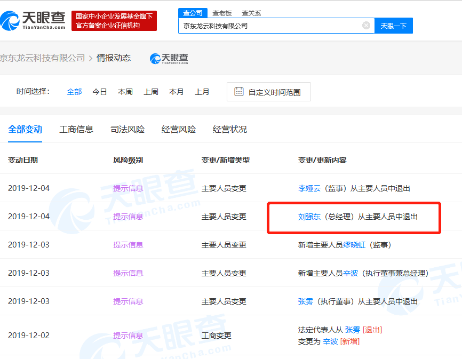This screenshot has width=462, height=359.
Task: Select 提示信息 in the 张秀 exit row
Action: [128, 301]
